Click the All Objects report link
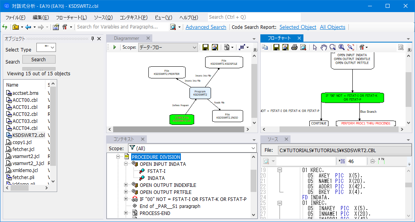The height and width of the screenshot is (222, 415). point(332,27)
